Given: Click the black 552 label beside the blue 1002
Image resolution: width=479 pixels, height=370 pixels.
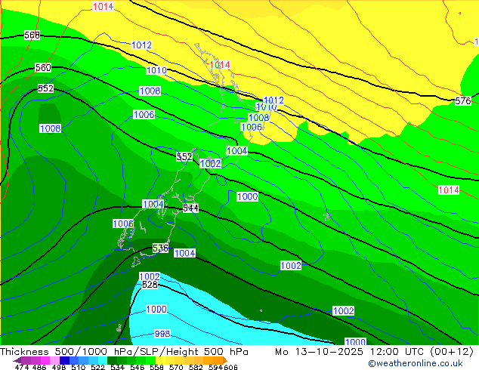Looking at the screenshot, I should coord(184,157).
